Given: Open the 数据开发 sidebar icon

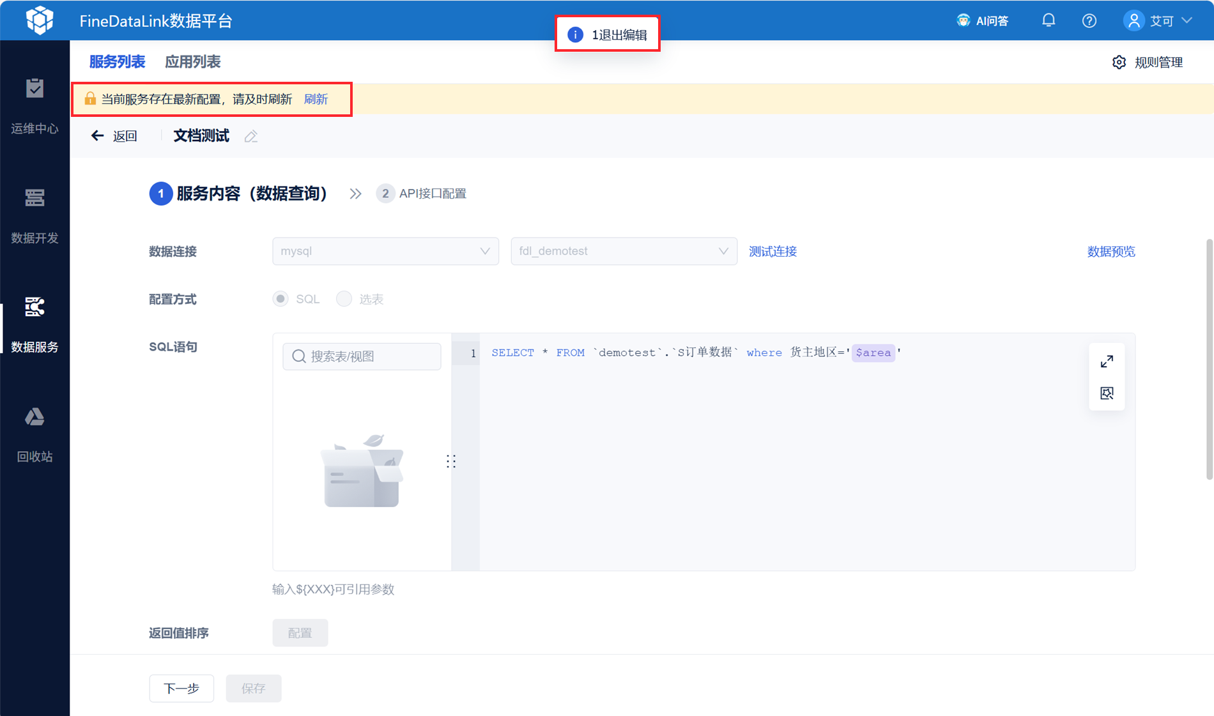Looking at the screenshot, I should [x=35, y=198].
